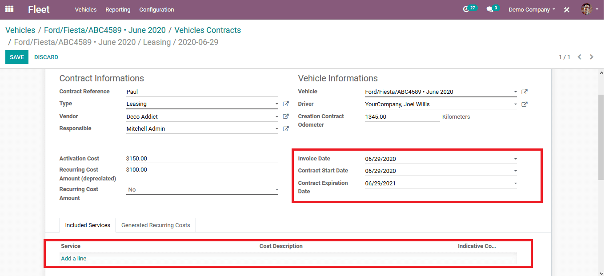Click the SAVE button
Viewport: 605px width, 276px height.
click(x=17, y=57)
